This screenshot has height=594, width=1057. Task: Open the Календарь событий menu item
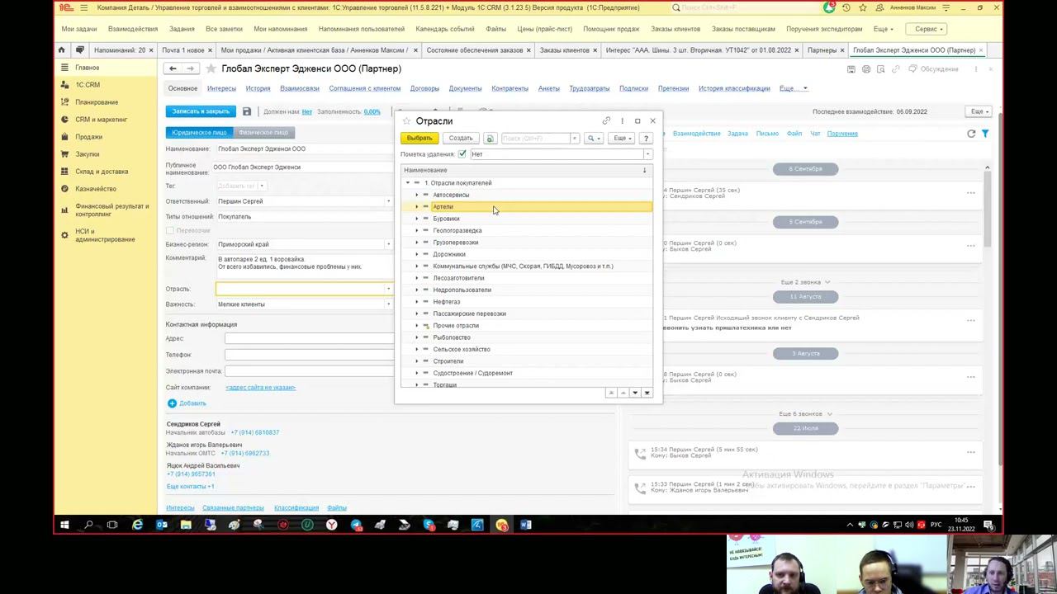tap(445, 29)
